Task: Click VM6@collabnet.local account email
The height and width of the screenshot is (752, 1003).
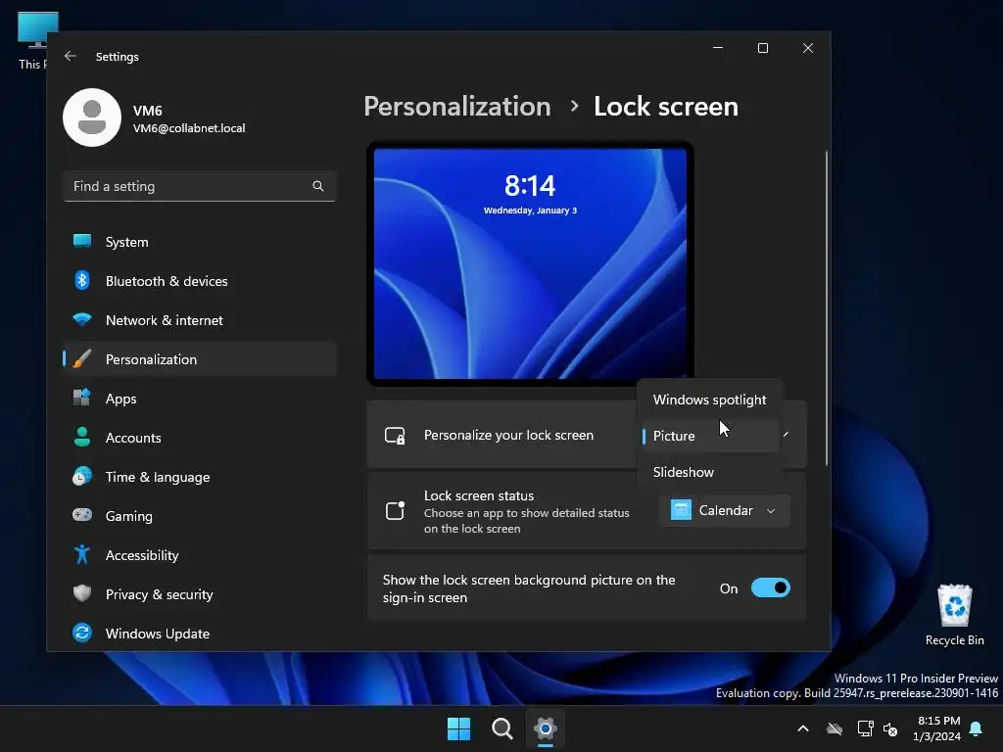Action: pos(189,128)
